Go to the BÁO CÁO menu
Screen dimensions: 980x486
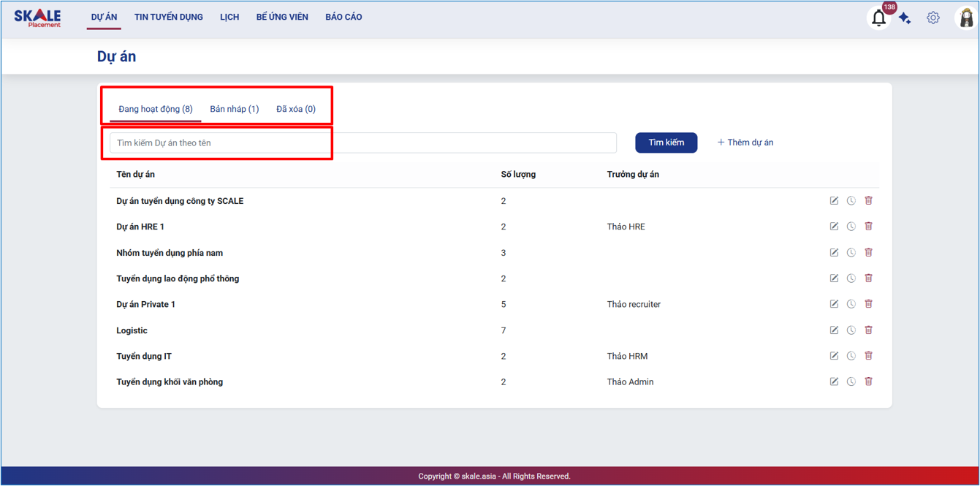(343, 17)
